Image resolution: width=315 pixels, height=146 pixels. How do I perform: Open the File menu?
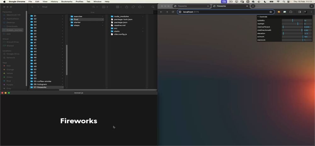click(30, 1)
